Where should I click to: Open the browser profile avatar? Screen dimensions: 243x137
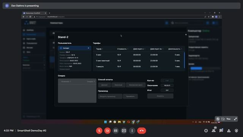point(216,17)
